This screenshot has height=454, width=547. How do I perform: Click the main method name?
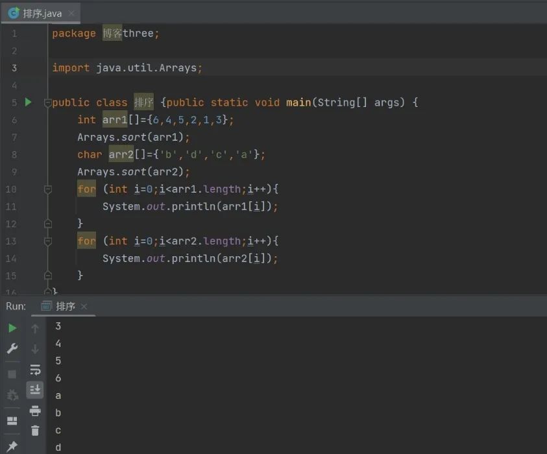[298, 102]
